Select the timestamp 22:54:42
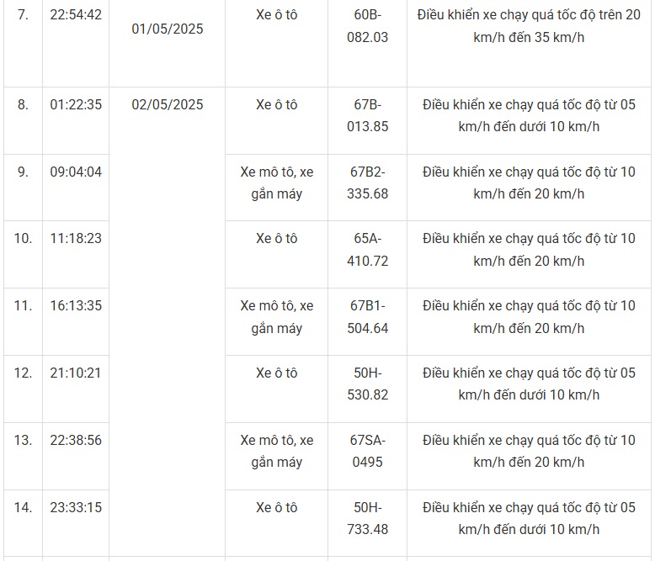Viewport: 655px width, 561px height. pyautogui.click(x=76, y=15)
